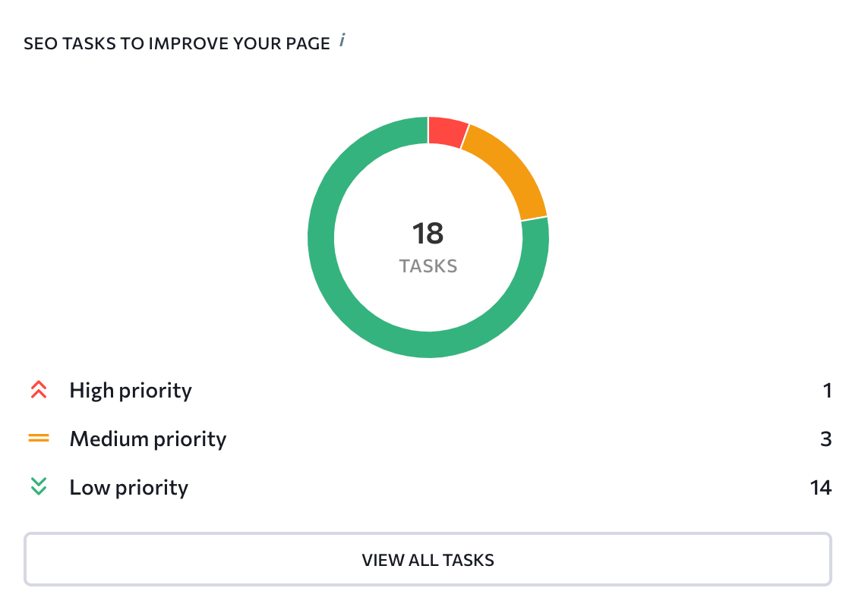This screenshot has width=849, height=613.
Task: Select the Low priority row label
Action: tap(129, 488)
